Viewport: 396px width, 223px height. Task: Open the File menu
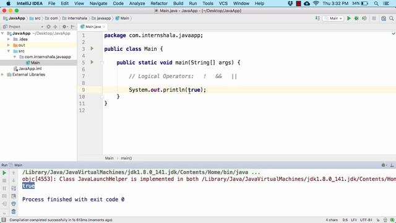[51, 4]
